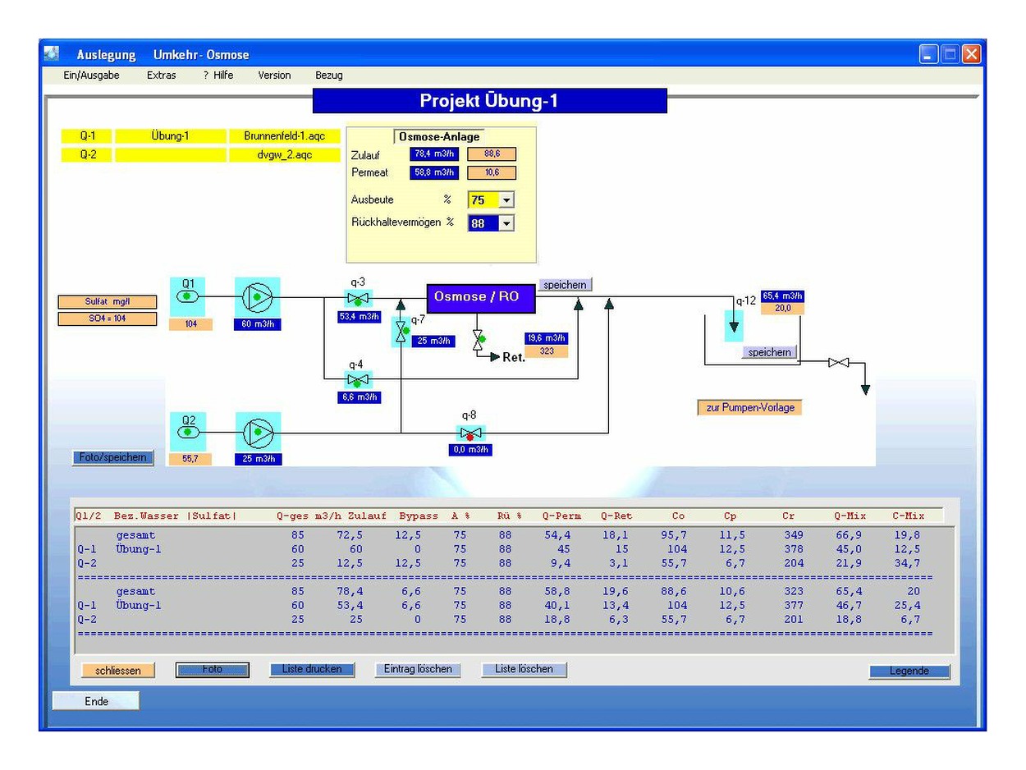The image size is (1026, 770).
Task: Click the retentate valve above Ret.
Action: pyautogui.click(x=479, y=341)
